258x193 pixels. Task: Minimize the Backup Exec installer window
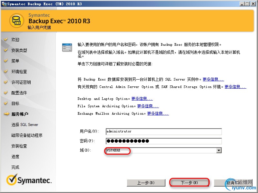[x=242, y=4]
